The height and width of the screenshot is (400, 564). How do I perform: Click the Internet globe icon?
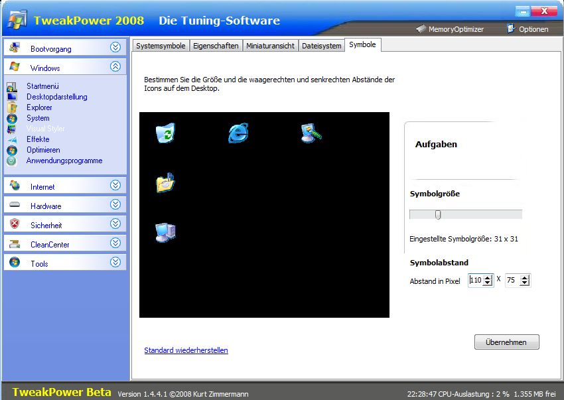[x=15, y=186]
